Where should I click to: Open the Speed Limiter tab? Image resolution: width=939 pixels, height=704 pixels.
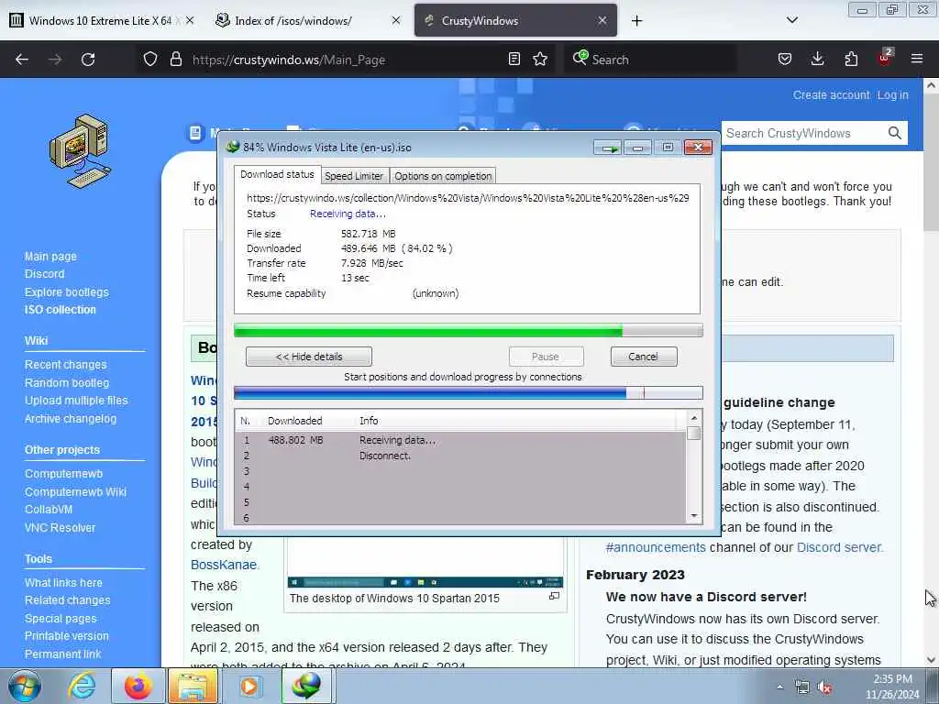354,176
